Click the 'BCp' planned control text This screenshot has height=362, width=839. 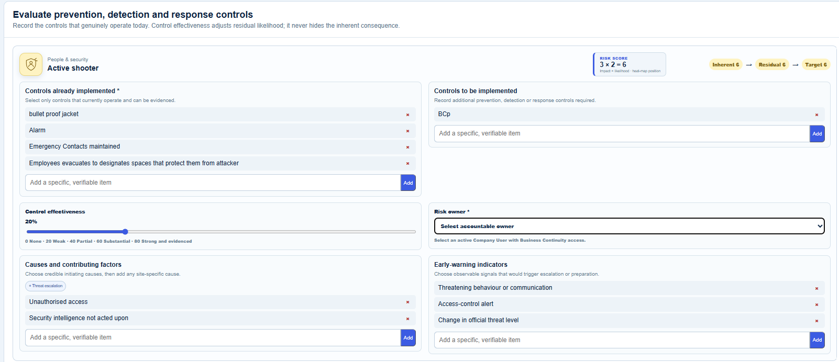pyautogui.click(x=444, y=114)
